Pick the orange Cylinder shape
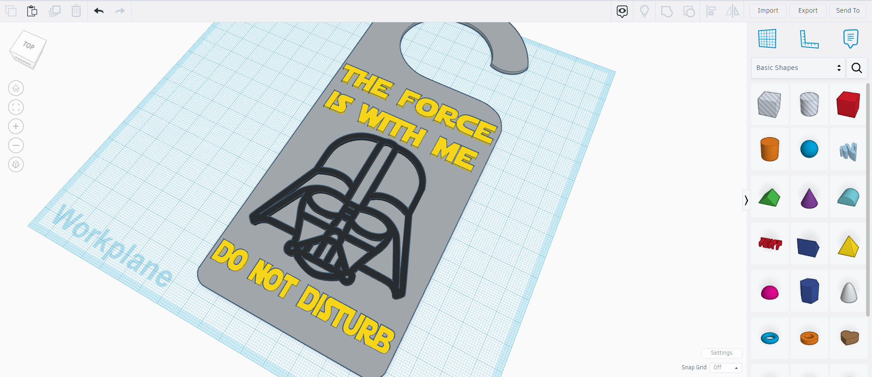This screenshot has height=377, width=872. click(x=769, y=149)
